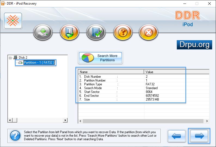216x147 pixels.
Task: Select the End Sector row
Action: click(x=144, y=96)
